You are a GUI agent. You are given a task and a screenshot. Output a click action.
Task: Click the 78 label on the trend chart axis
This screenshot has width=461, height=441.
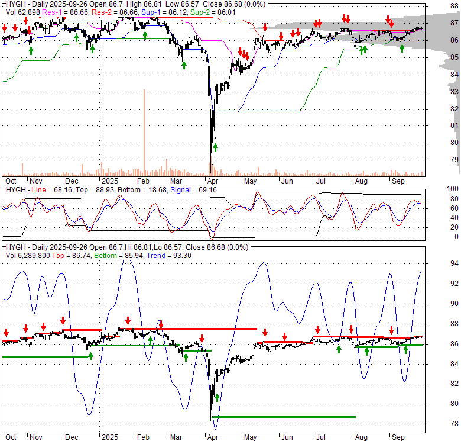[454, 423]
